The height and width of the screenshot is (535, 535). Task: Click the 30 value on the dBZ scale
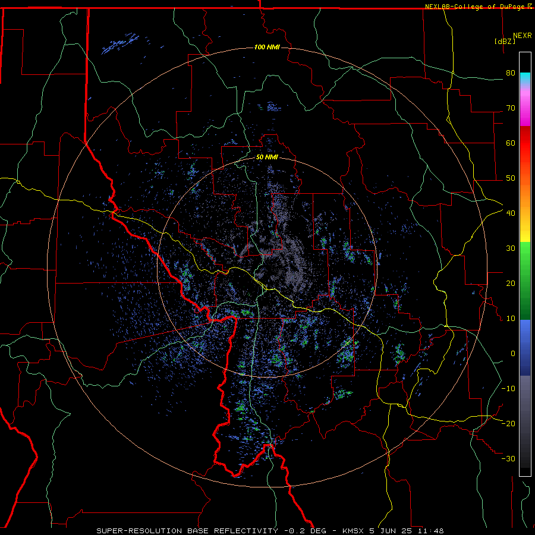pos(511,248)
